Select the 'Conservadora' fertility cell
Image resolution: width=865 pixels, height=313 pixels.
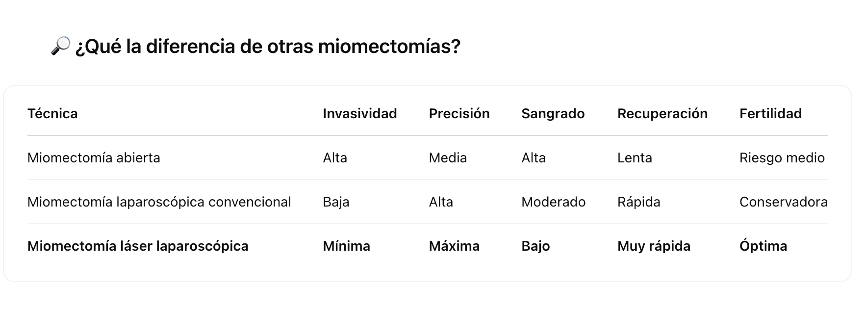(783, 202)
